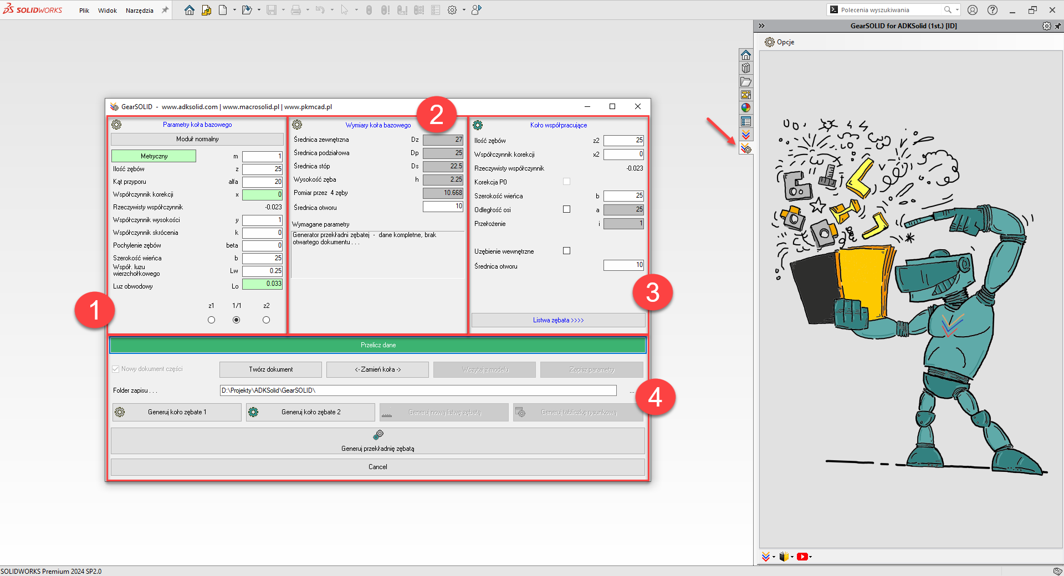
Task: Click the Moduł normalny button
Action: (197, 139)
